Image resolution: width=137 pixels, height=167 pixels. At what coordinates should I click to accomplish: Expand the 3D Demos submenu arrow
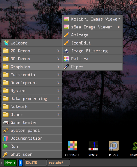[x=58, y=59]
